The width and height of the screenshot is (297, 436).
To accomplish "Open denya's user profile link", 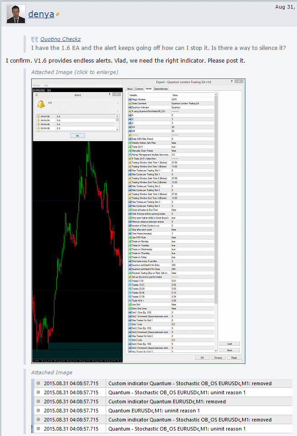I will 41,14.
